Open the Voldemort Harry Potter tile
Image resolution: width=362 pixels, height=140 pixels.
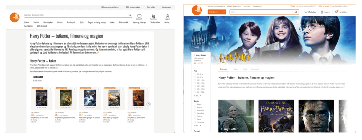point(236,116)
